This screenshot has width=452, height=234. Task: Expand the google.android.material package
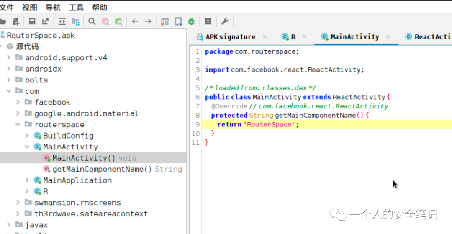point(18,113)
